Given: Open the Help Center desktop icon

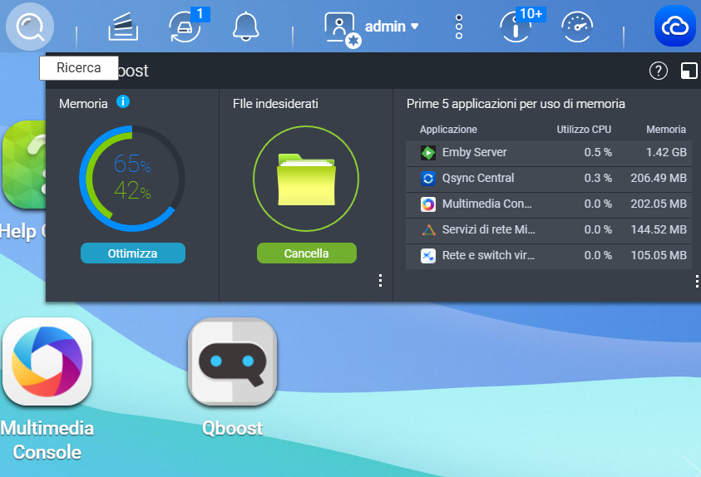Looking at the screenshot, I should (23, 165).
